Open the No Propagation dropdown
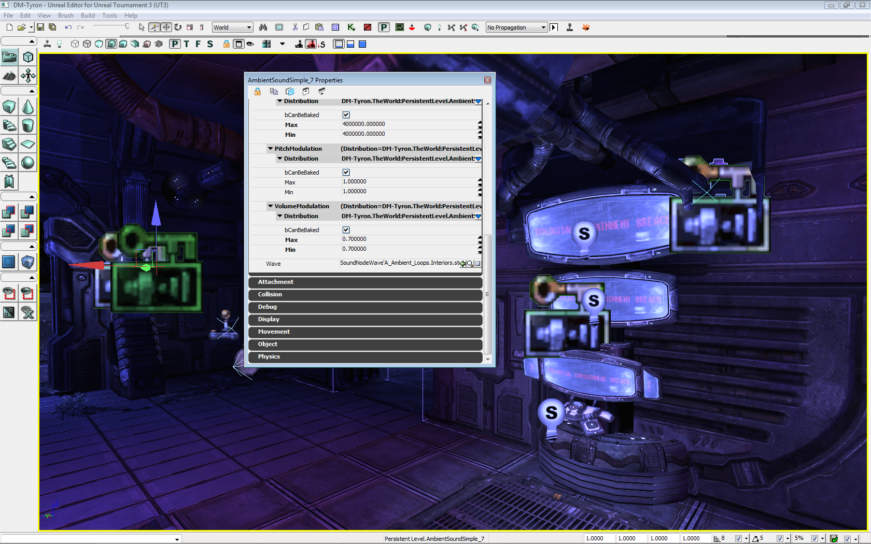 point(516,27)
